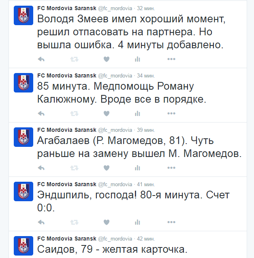Click club avatar on Саидов tweet
Image resolution: width=254 pixels, height=258 pixels.
[x=23, y=246]
